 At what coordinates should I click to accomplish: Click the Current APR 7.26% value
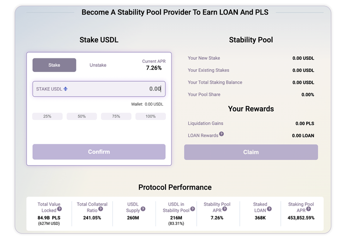pos(154,68)
